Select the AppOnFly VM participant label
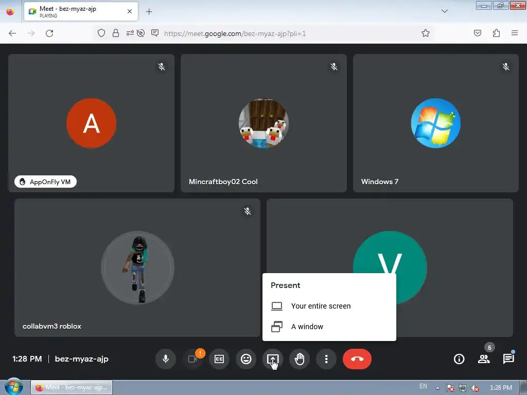This screenshot has width=527, height=395. (45, 182)
